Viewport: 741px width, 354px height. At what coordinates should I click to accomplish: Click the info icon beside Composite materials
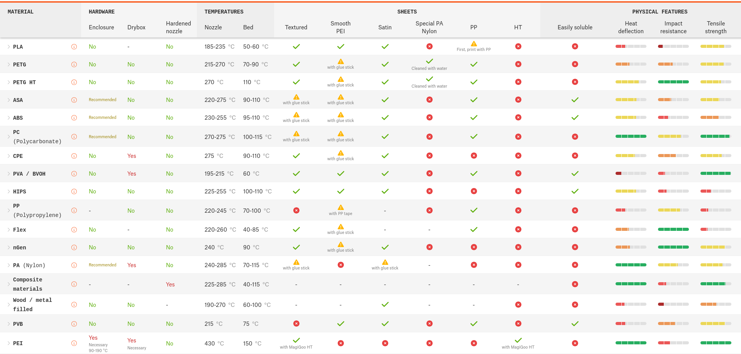point(74,284)
